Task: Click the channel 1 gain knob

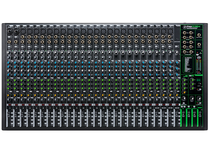Action: tap(9, 52)
